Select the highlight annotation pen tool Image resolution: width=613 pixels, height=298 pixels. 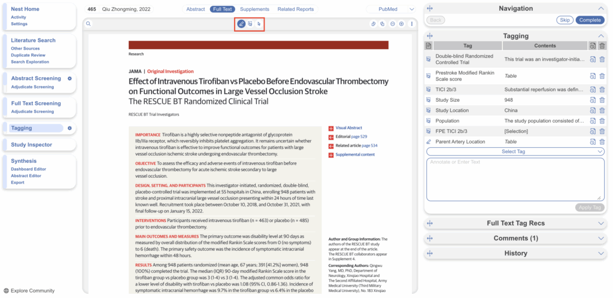241,24
